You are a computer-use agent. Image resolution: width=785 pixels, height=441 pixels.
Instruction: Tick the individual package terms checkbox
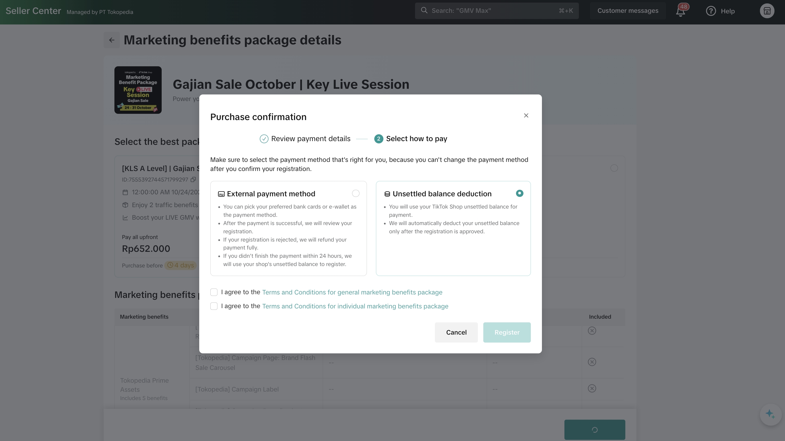(214, 306)
